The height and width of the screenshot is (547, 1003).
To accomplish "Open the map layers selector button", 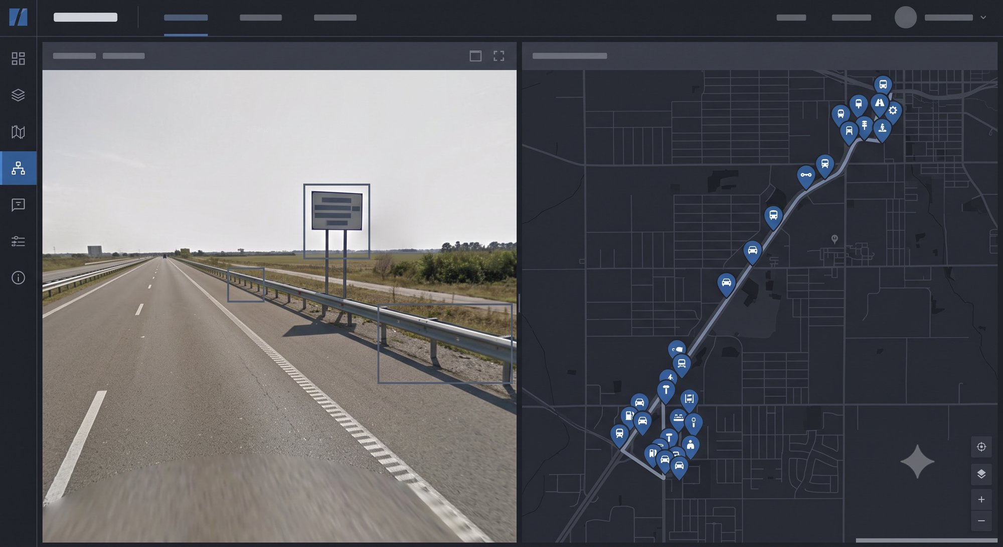I will point(981,474).
